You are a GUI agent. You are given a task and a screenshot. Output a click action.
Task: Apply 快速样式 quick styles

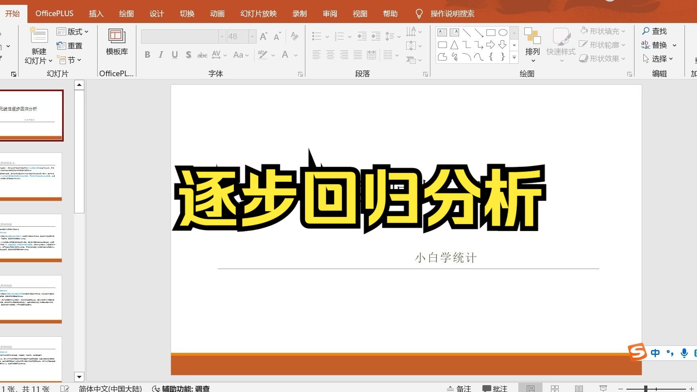tap(560, 45)
